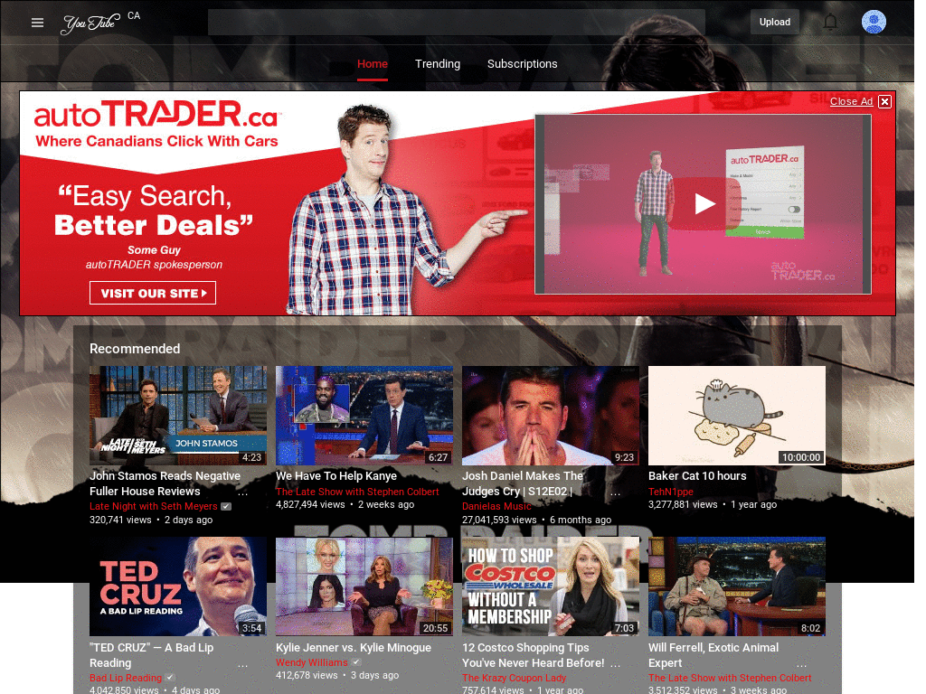The height and width of the screenshot is (694, 926).
Task: Open Late Show channel under Will Ferrell video
Action: 730,678
